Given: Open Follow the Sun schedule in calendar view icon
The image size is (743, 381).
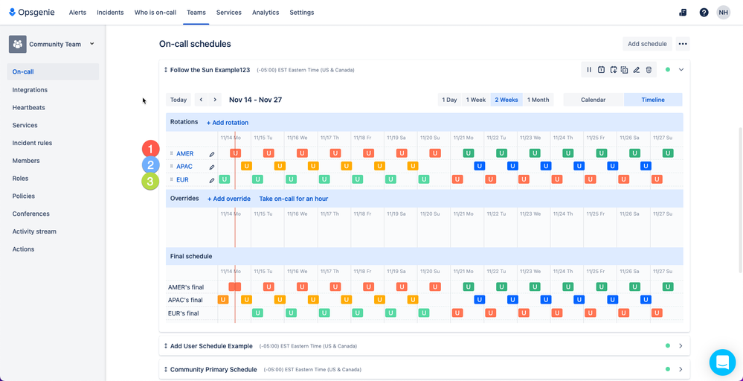Looking at the screenshot, I should pyautogui.click(x=601, y=70).
